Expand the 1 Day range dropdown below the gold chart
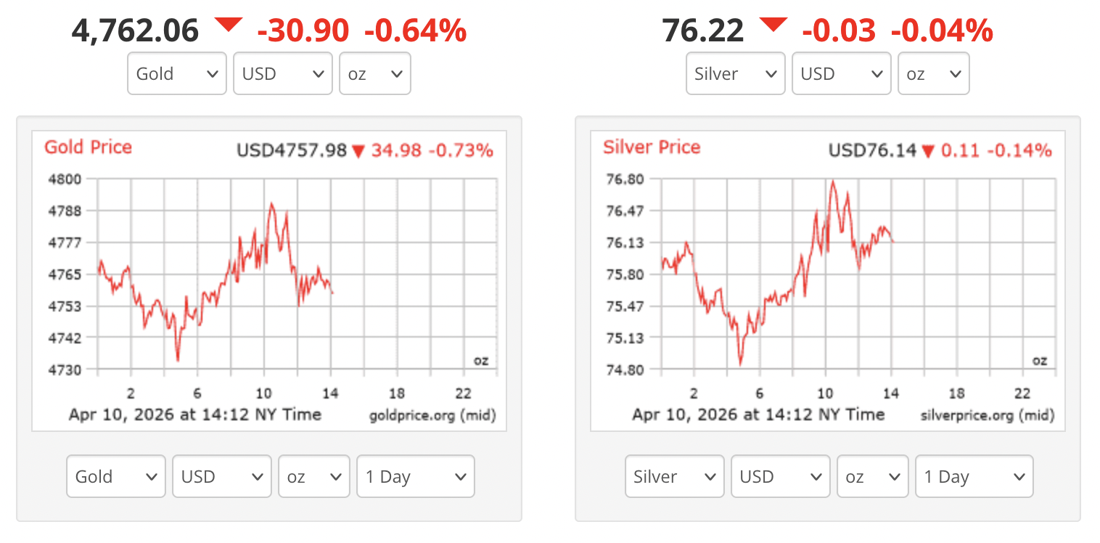The height and width of the screenshot is (543, 1100). click(x=415, y=476)
